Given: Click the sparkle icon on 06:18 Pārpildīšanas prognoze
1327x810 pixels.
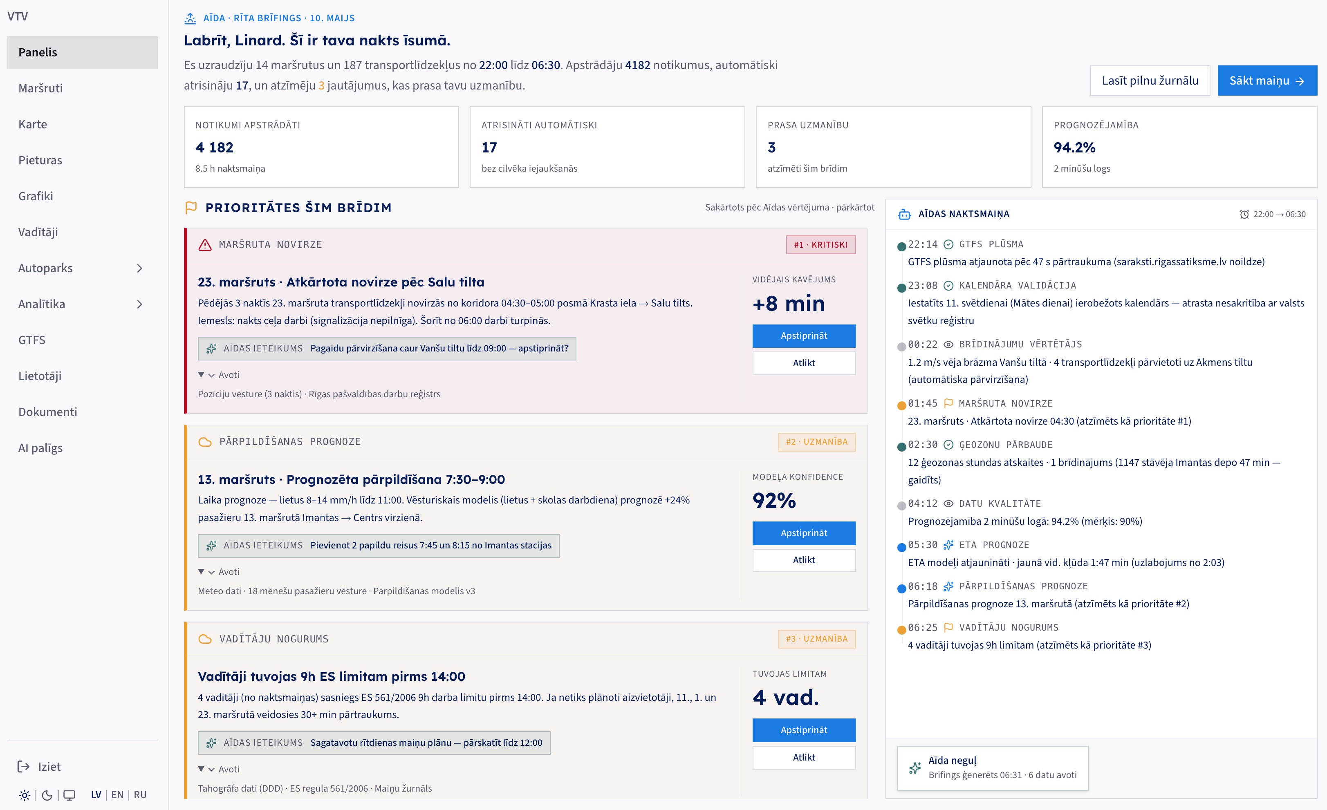Looking at the screenshot, I should (x=948, y=586).
